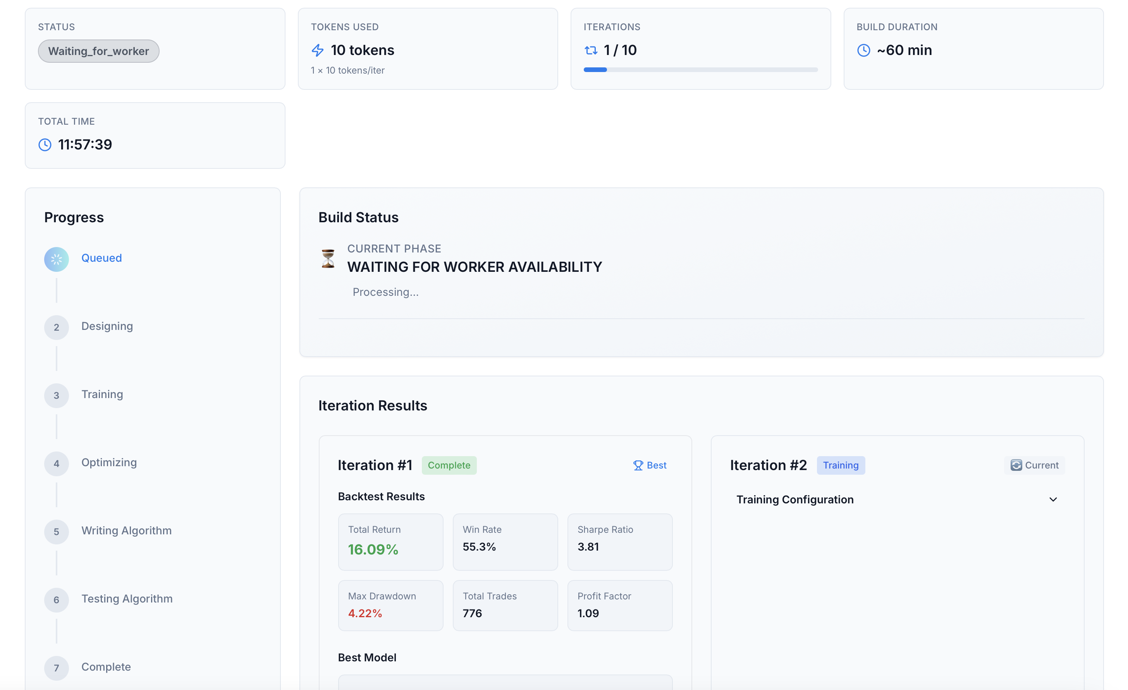Expand the Training Configuration chevron
Image resolution: width=1128 pixels, height=690 pixels.
[x=1053, y=499]
